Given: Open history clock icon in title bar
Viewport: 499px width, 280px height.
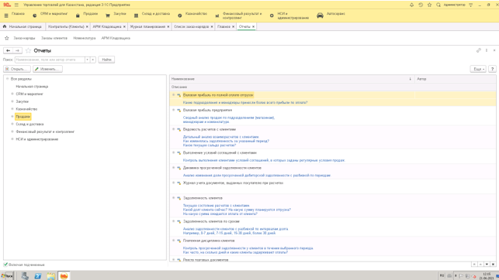Looking at the screenshot, I should pos(421,5).
